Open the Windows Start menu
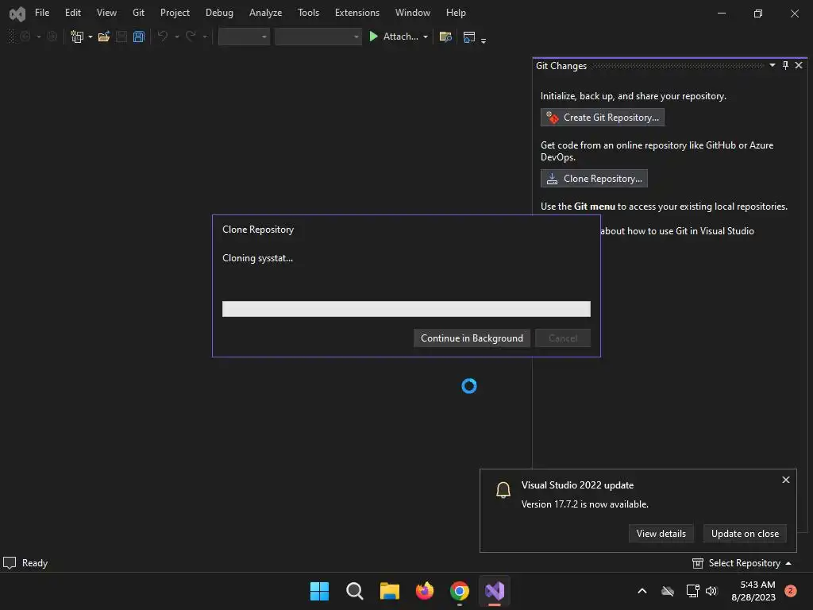The height and width of the screenshot is (610, 813). [319, 591]
